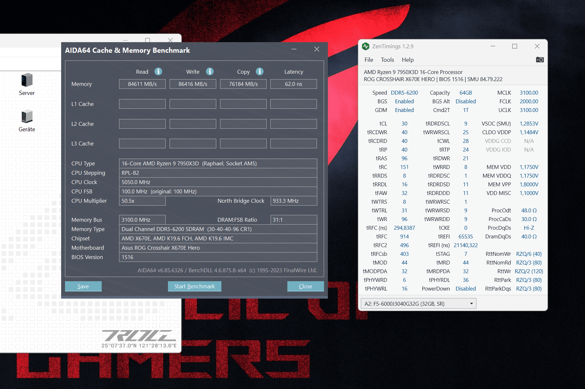This screenshot has height=389, width=585.
Task: Click the Save button in AIDA64
Action: pyautogui.click(x=83, y=286)
